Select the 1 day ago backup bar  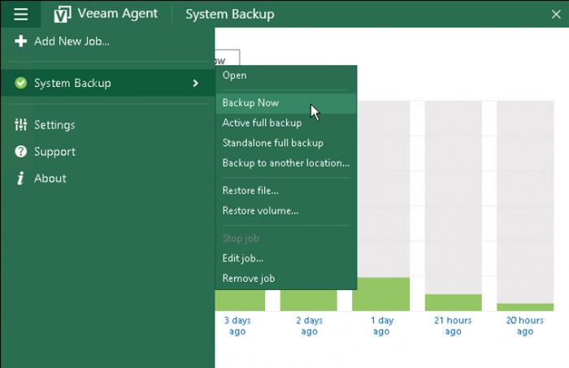[380, 294]
